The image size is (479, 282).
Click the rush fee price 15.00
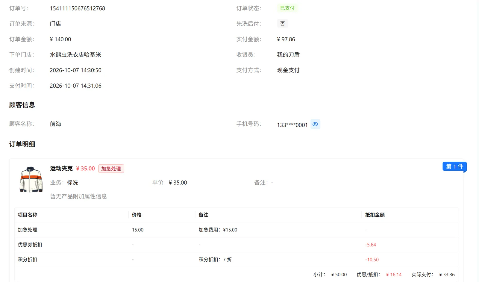point(138,230)
